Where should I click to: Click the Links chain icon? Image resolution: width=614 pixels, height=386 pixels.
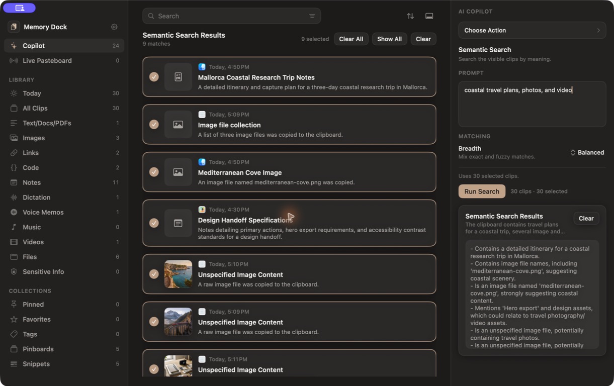coord(14,153)
